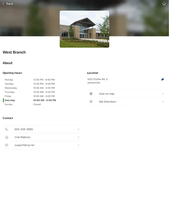The image size is (169, 220).
Task: Click the envelope icon for email
Action: [x=7, y=145]
